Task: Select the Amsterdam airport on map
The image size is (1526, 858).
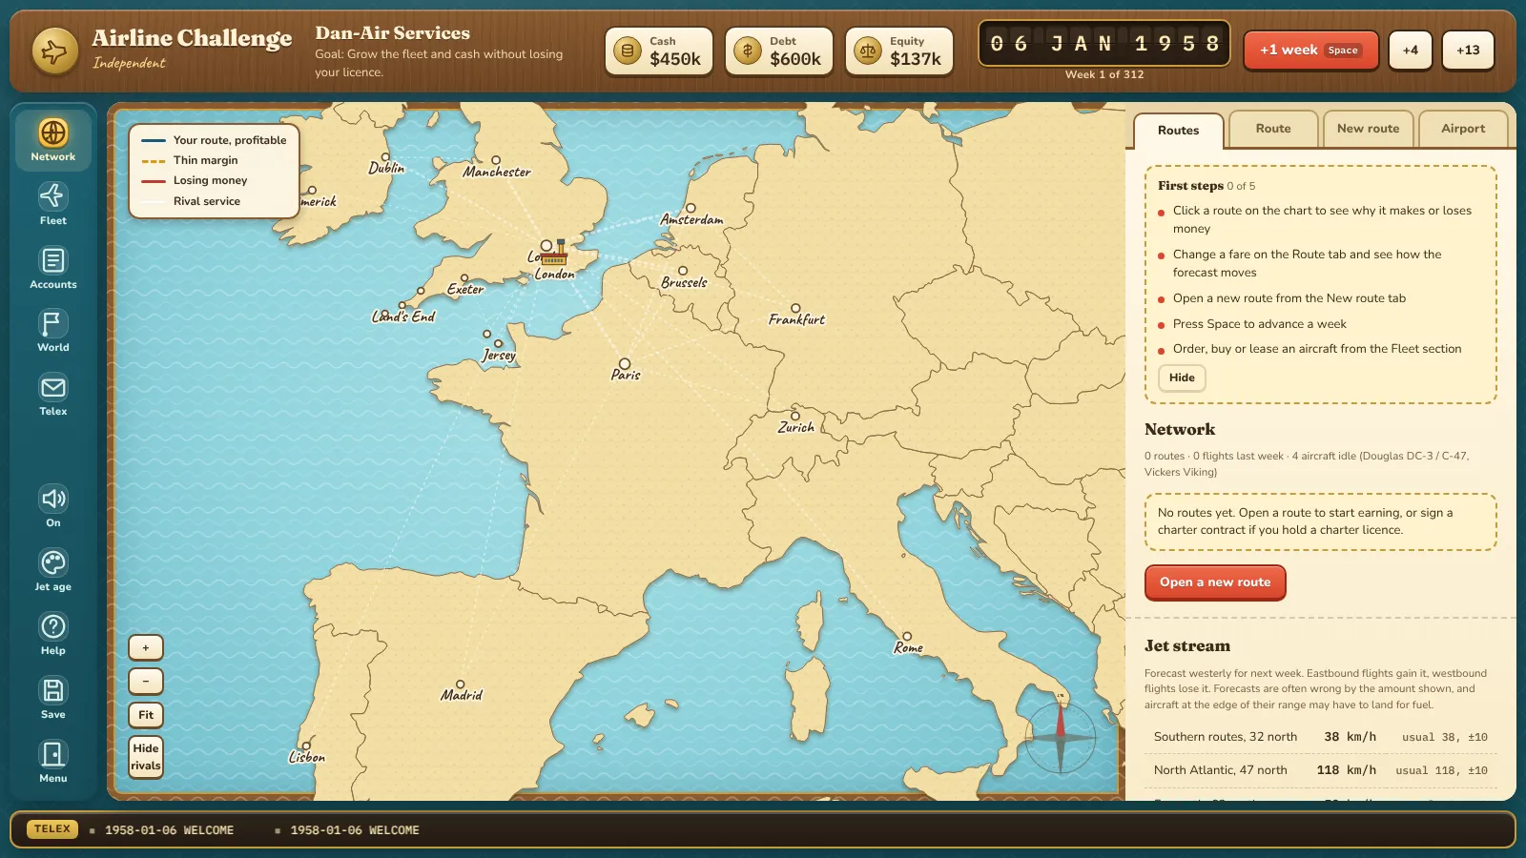Action: (691, 208)
